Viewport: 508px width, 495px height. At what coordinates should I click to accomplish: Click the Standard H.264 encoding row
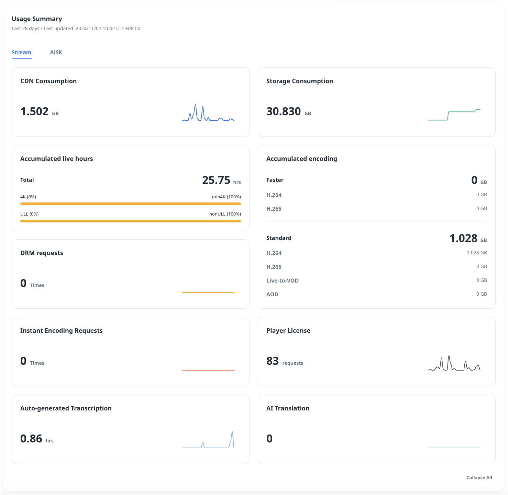tap(376, 253)
